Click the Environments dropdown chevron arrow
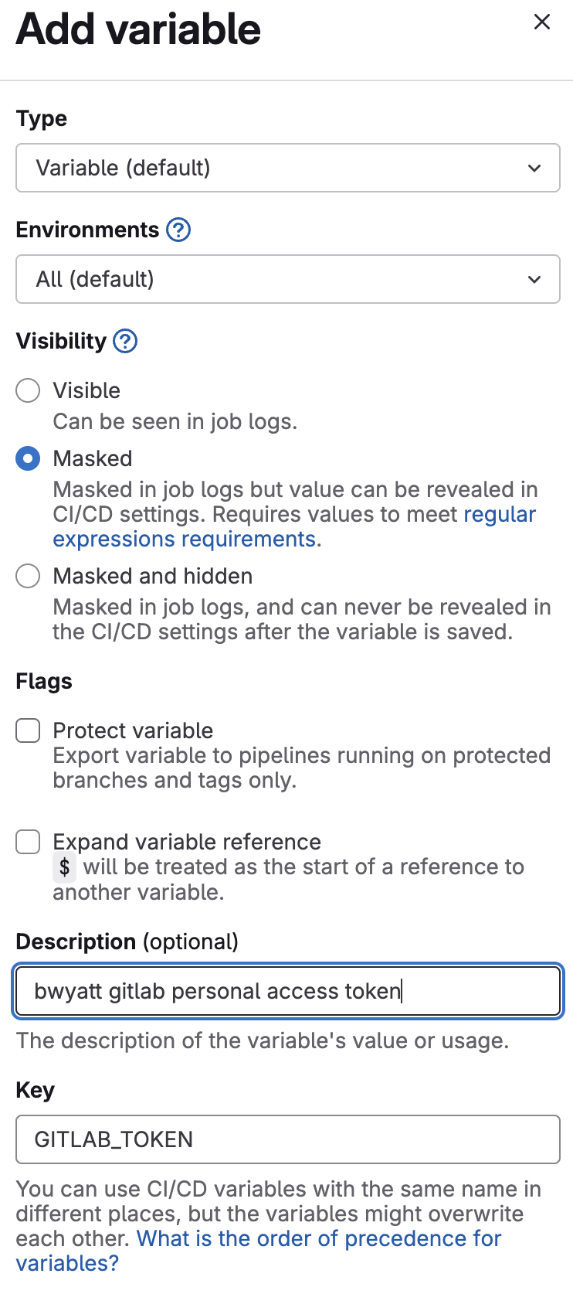This screenshot has width=573, height=1294. point(534,279)
